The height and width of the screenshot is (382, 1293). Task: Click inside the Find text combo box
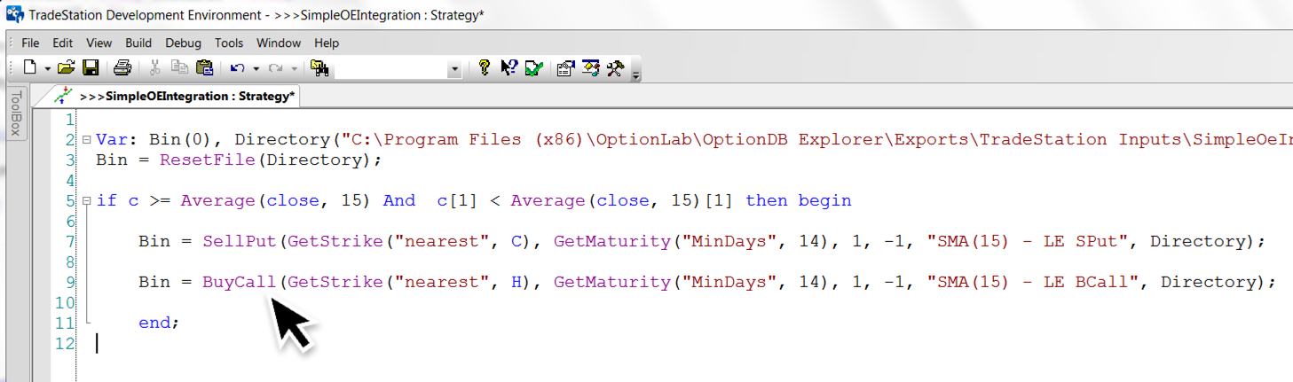click(x=390, y=69)
